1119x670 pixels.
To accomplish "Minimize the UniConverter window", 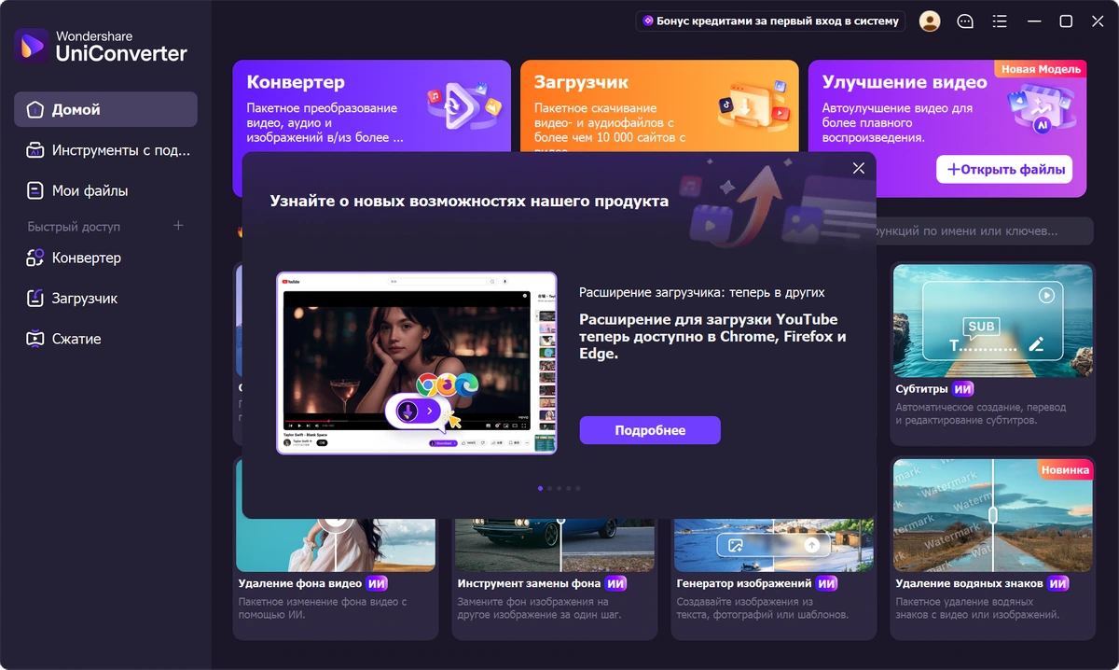I will [x=1033, y=21].
